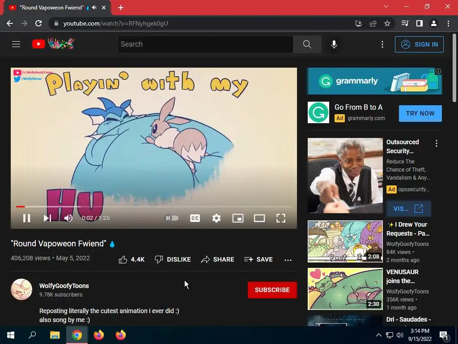
Task: Search with your voice microphone icon
Action: click(x=334, y=44)
